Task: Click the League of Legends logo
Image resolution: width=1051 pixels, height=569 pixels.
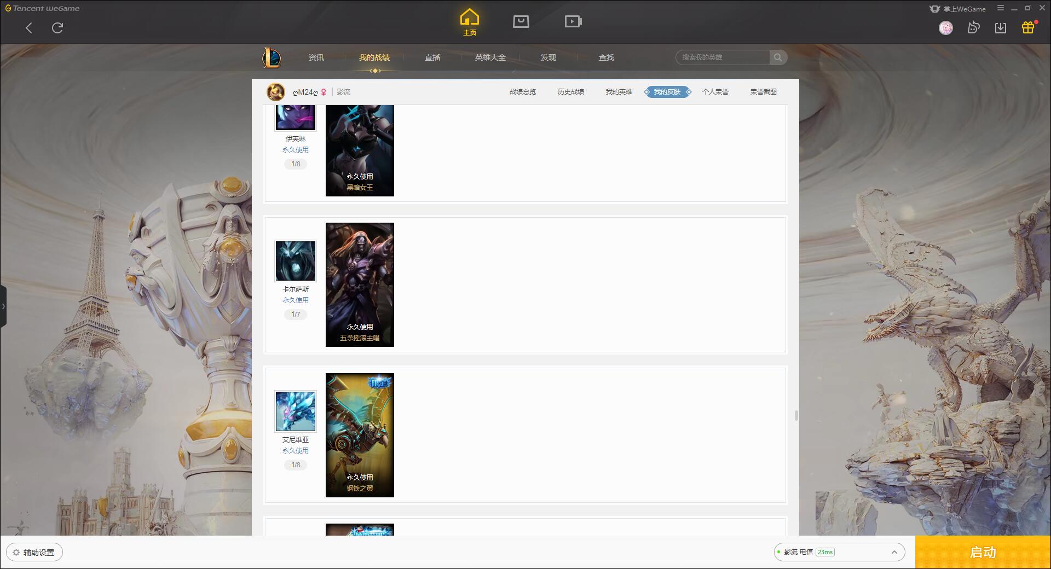Action: point(272,57)
